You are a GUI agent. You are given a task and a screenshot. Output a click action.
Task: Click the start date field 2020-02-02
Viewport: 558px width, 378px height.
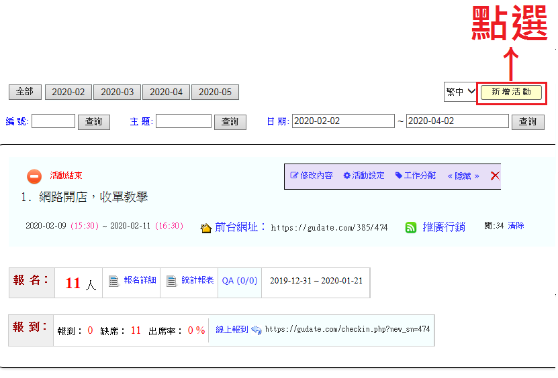[x=343, y=121]
